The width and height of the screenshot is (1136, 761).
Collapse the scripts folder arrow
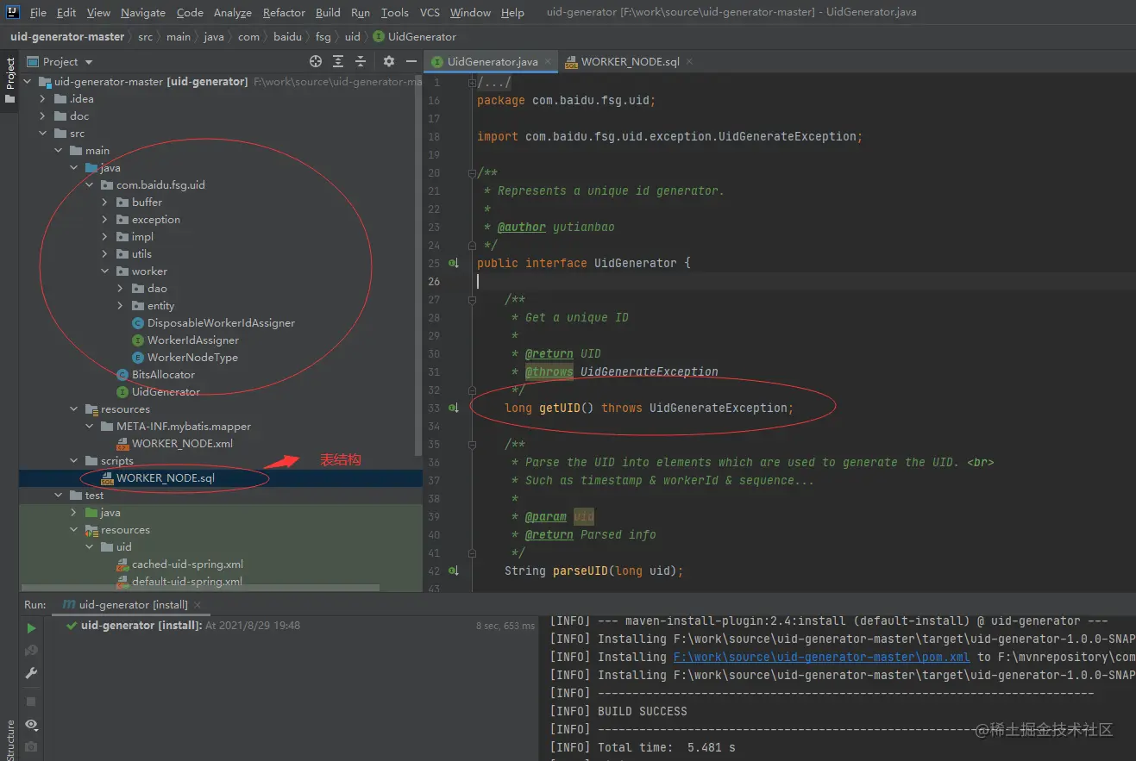tap(73, 460)
